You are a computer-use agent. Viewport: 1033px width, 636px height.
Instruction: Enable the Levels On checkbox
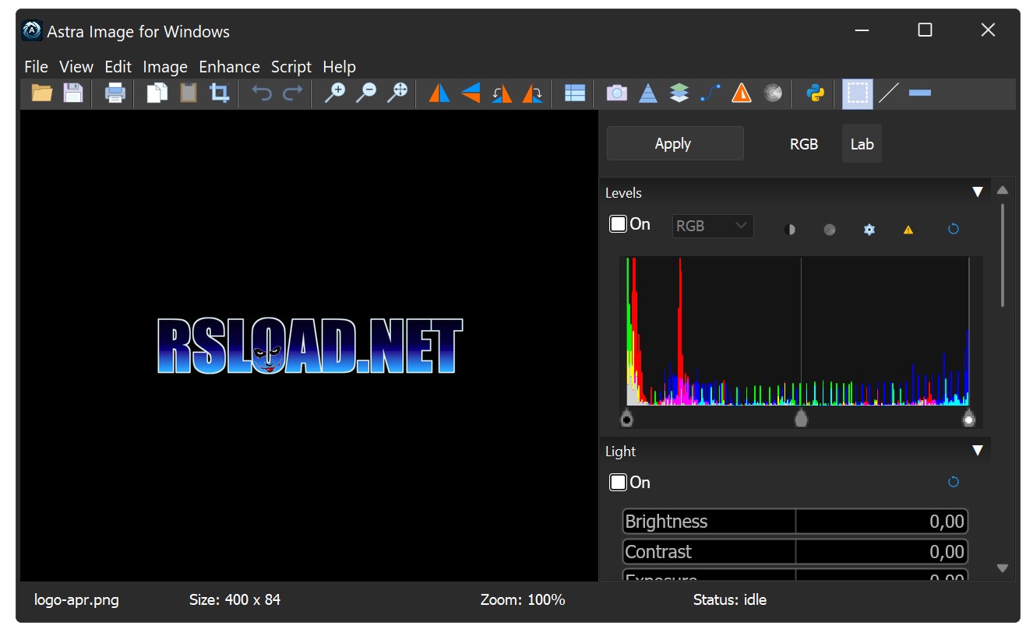(x=618, y=224)
